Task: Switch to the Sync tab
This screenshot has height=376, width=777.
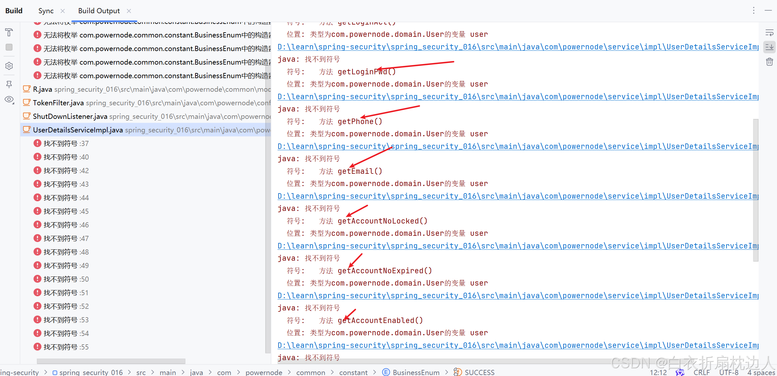Action: click(46, 10)
